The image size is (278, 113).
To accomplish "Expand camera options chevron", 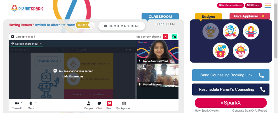I will (22, 102).
